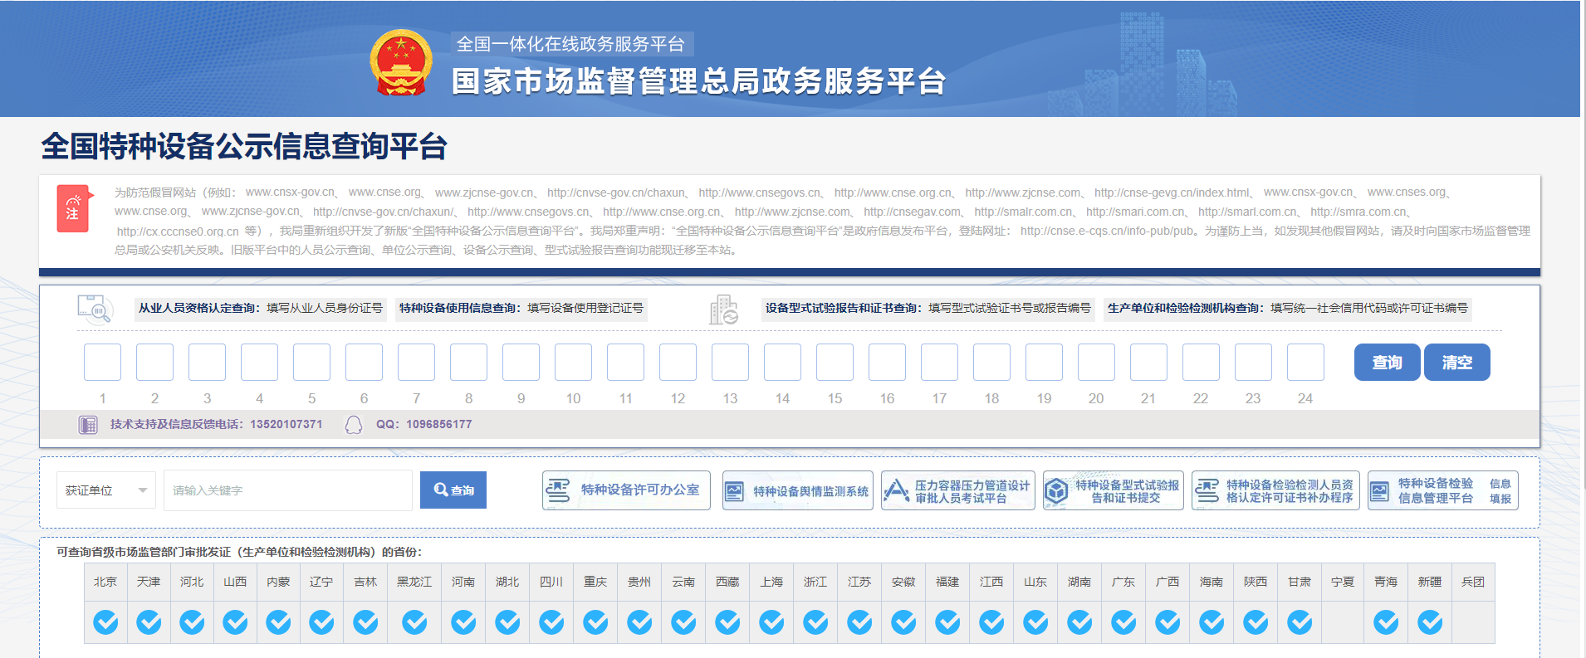Select the 特种设备使用信息查询 tab
Screen dimensions: 1586x658
521,308
